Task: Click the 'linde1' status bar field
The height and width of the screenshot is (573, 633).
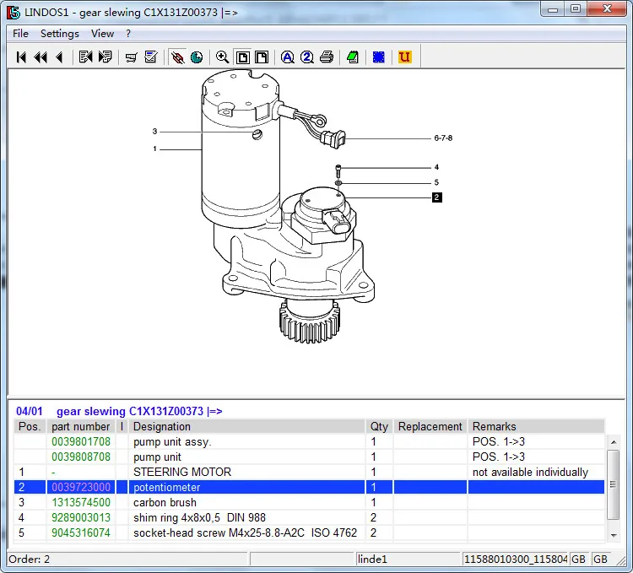Action: pos(408,559)
